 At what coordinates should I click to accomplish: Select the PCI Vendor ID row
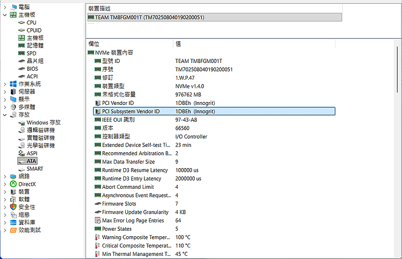click(214, 103)
